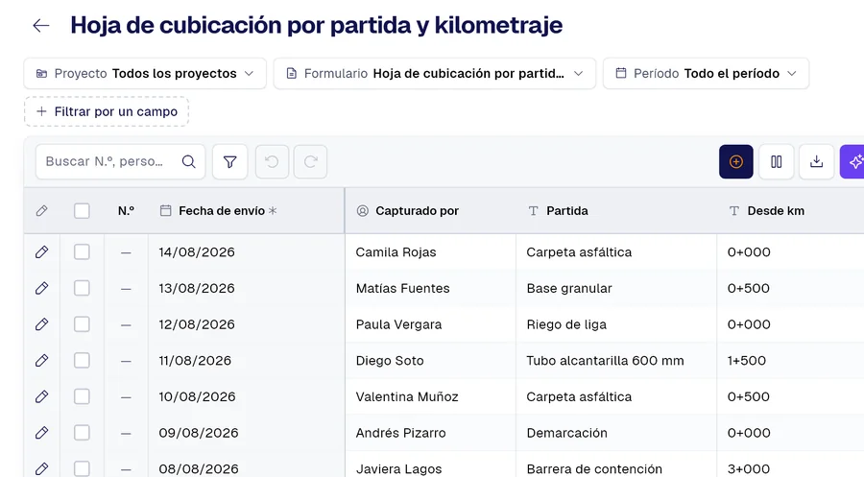This screenshot has width=864, height=477.
Task: Select all rows with the header checkbox
Action: click(82, 211)
